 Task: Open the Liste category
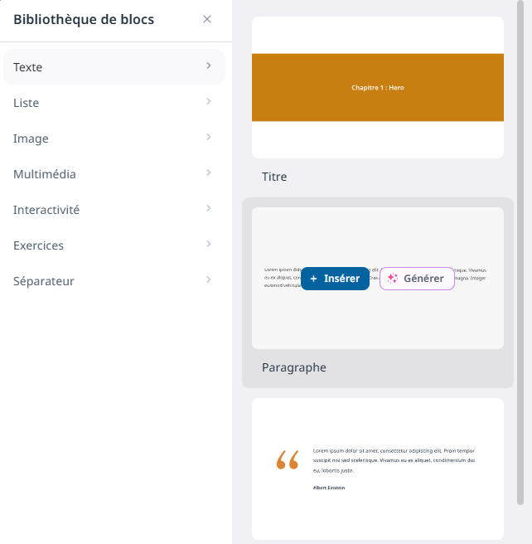coord(114,102)
